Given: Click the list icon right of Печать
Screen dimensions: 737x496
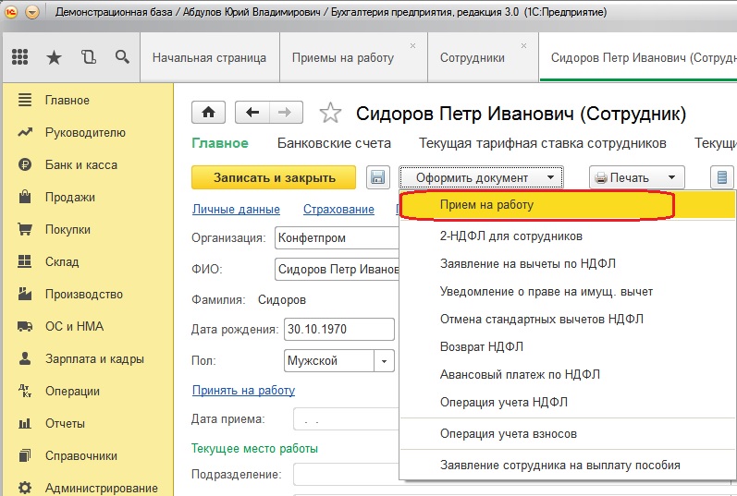Looking at the screenshot, I should point(722,177).
